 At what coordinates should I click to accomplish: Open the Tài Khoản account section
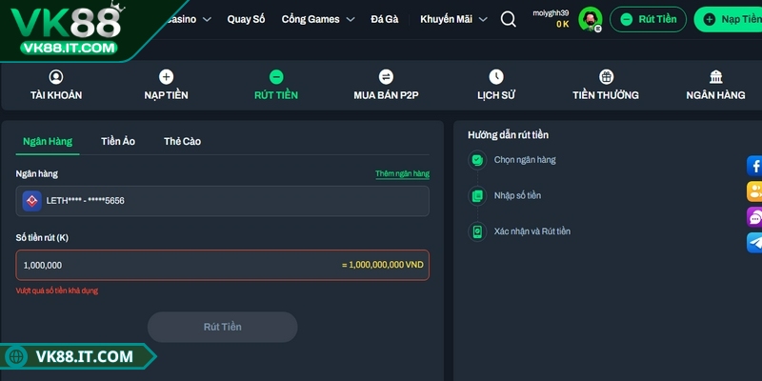pyautogui.click(x=56, y=86)
